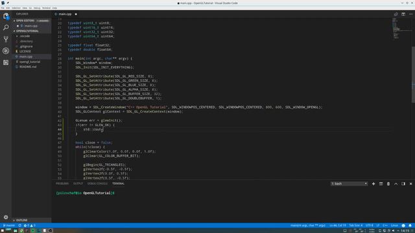This screenshot has width=415, height=233.
Task: Click the feedback smiley in status bar
Action: (x=403, y=225)
